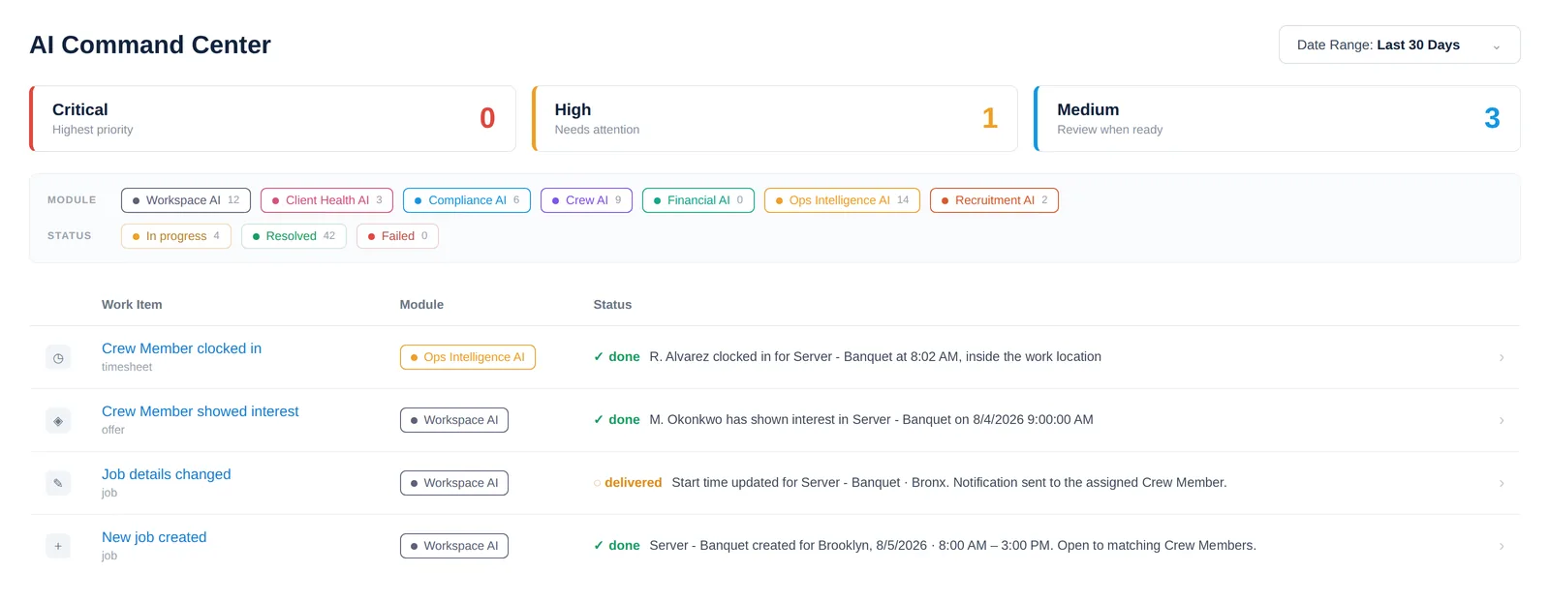
Task: Filter by Resolved status
Action: 294,236
